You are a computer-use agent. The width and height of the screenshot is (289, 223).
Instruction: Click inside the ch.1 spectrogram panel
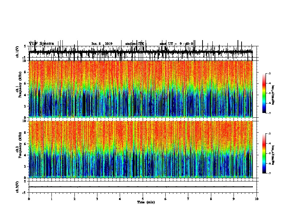point(140,89)
